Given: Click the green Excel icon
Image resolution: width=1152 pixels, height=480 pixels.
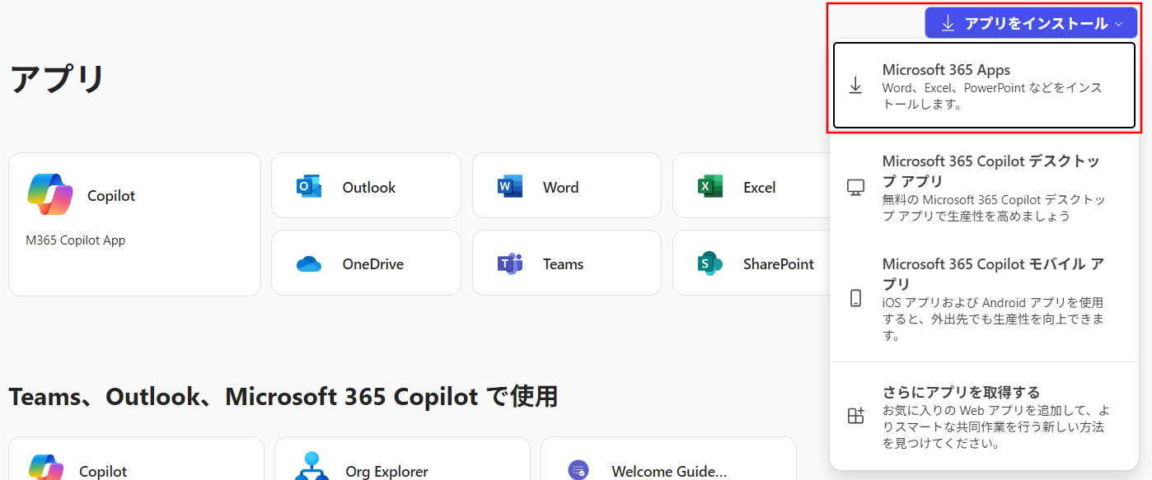Looking at the screenshot, I should coord(709,187).
